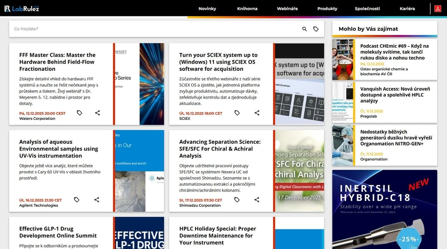447x249 pixels.
Task: Open Podcast CHEmic #69 article link
Action: (394, 52)
